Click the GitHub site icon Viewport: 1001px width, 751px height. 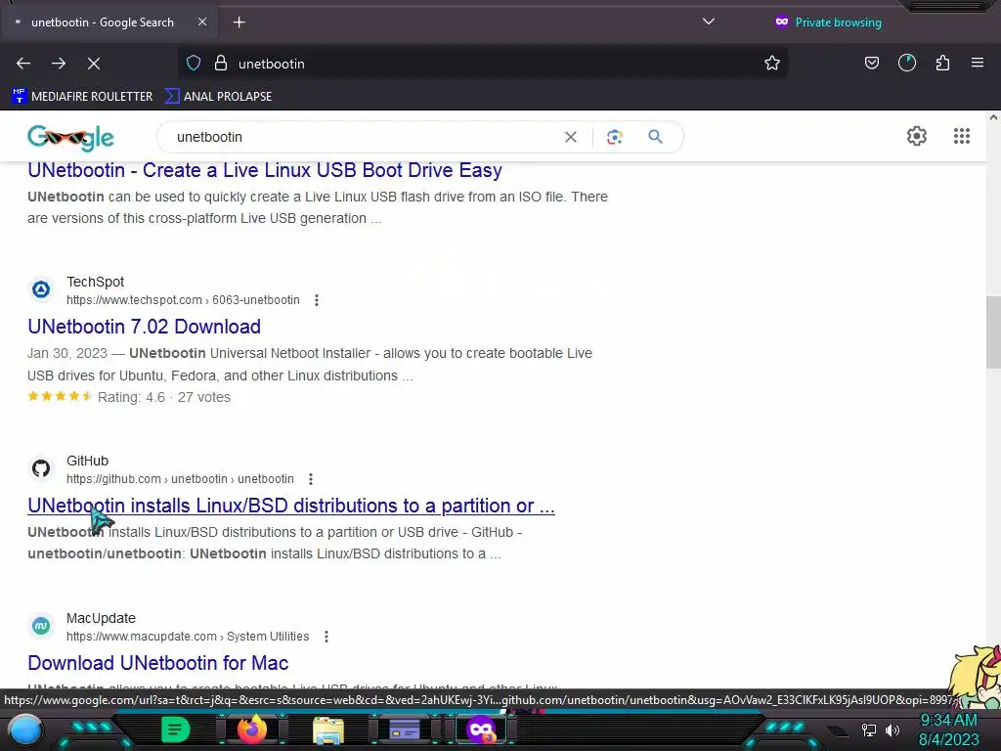(41, 468)
